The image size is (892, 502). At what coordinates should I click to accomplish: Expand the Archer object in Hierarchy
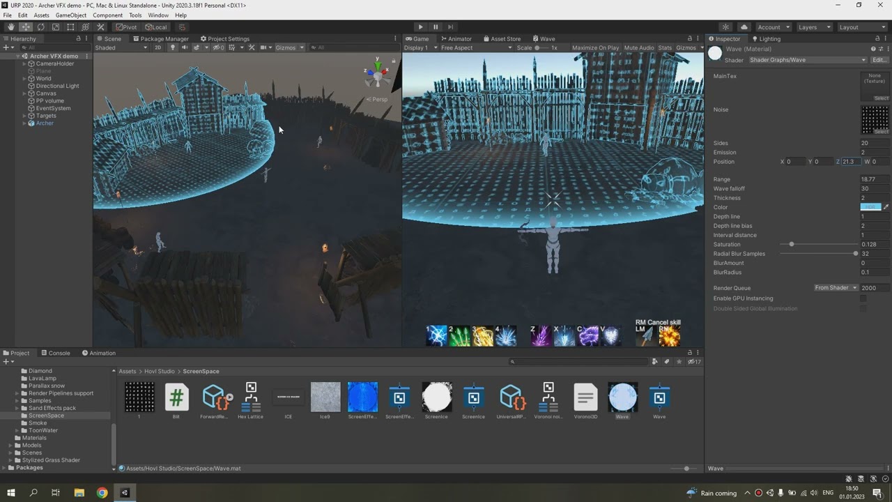(x=24, y=123)
